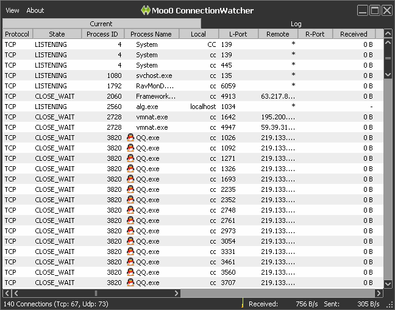
Task: Click QQ penguin icon in port 2748 row
Action: pyautogui.click(x=130, y=210)
